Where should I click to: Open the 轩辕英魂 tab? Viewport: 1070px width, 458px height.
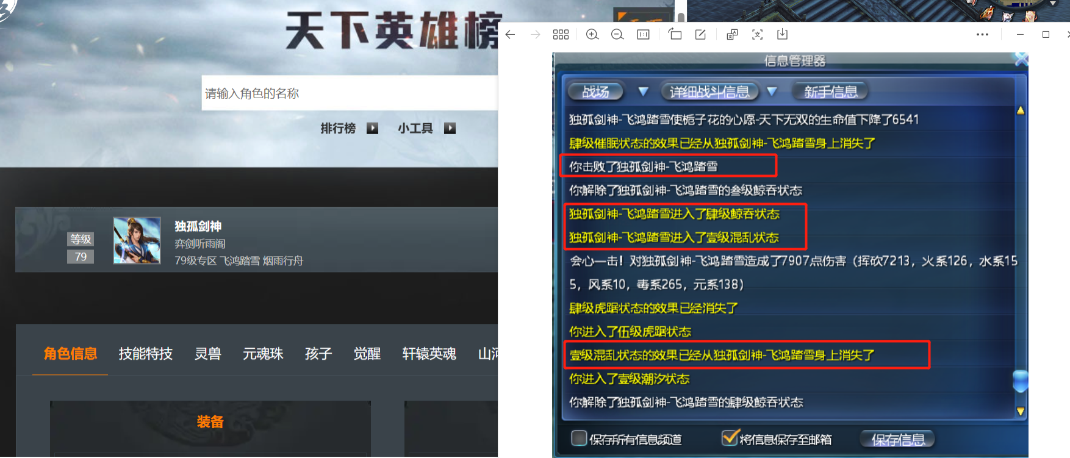(x=429, y=354)
